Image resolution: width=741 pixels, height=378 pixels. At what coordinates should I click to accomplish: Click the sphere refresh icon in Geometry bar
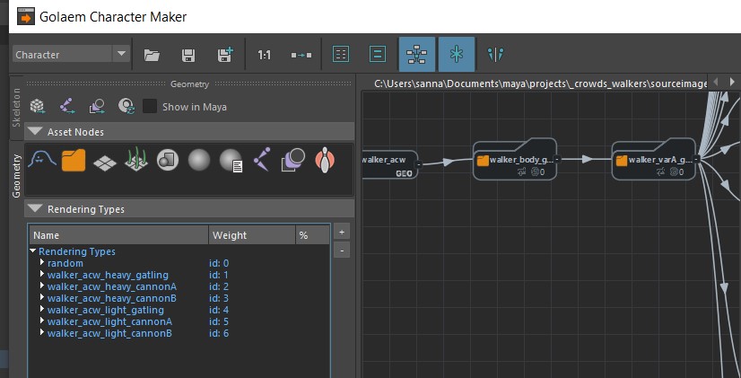[x=126, y=107]
